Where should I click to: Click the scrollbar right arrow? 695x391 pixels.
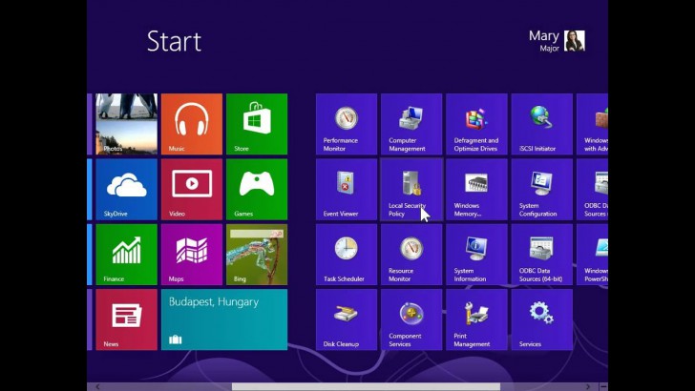coord(588,387)
